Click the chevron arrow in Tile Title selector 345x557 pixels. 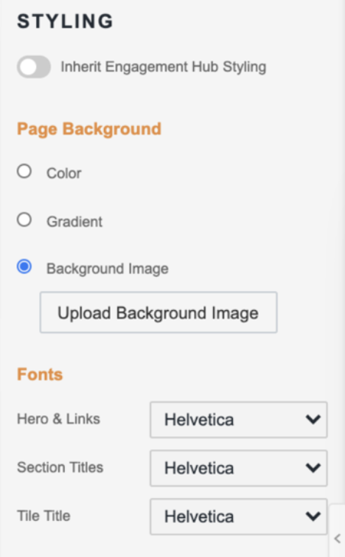point(313,516)
